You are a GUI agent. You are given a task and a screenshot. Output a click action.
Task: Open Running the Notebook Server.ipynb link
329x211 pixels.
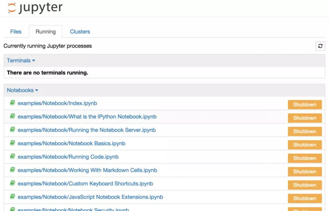point(87,130)
